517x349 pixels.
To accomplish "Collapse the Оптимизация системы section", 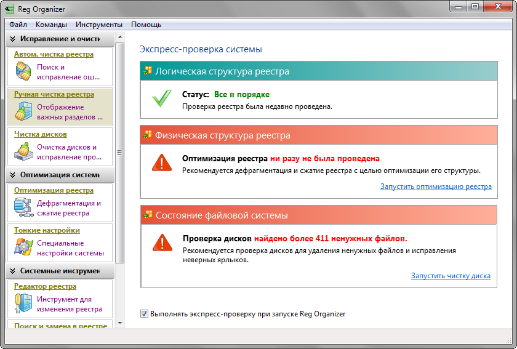I will [12, 175].
